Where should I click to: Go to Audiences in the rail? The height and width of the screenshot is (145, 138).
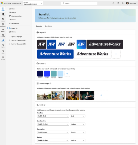[x=3, y=35]
